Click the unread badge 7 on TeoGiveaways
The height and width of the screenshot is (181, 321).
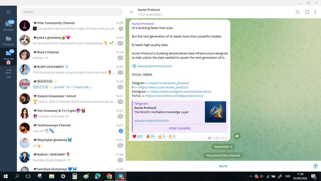(x=121, y=131)
